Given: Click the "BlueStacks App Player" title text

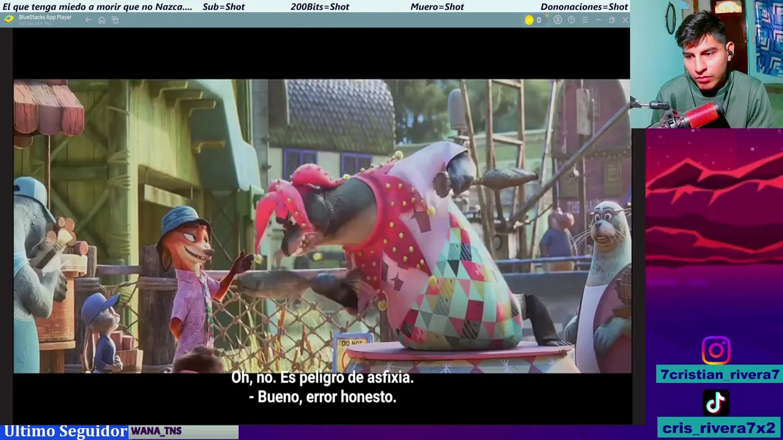Looking at the screenshot, I should point(45,17).
